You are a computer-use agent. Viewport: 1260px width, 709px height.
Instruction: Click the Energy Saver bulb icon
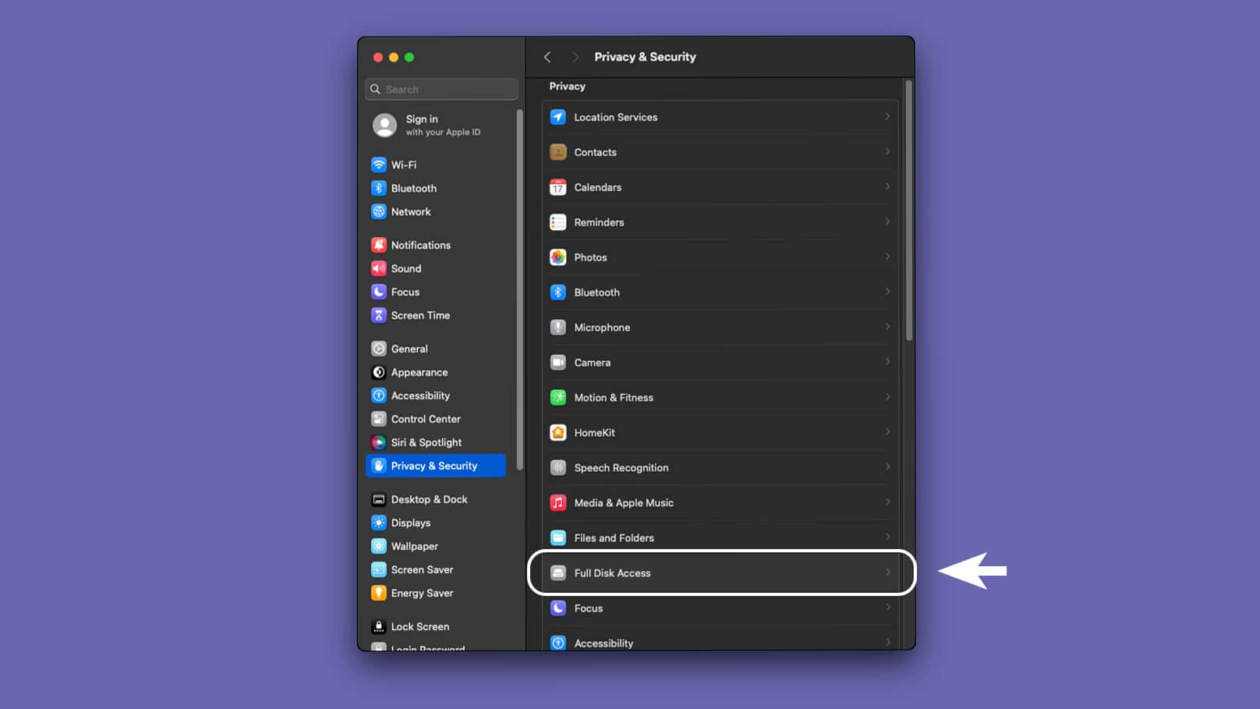(379, 593)
